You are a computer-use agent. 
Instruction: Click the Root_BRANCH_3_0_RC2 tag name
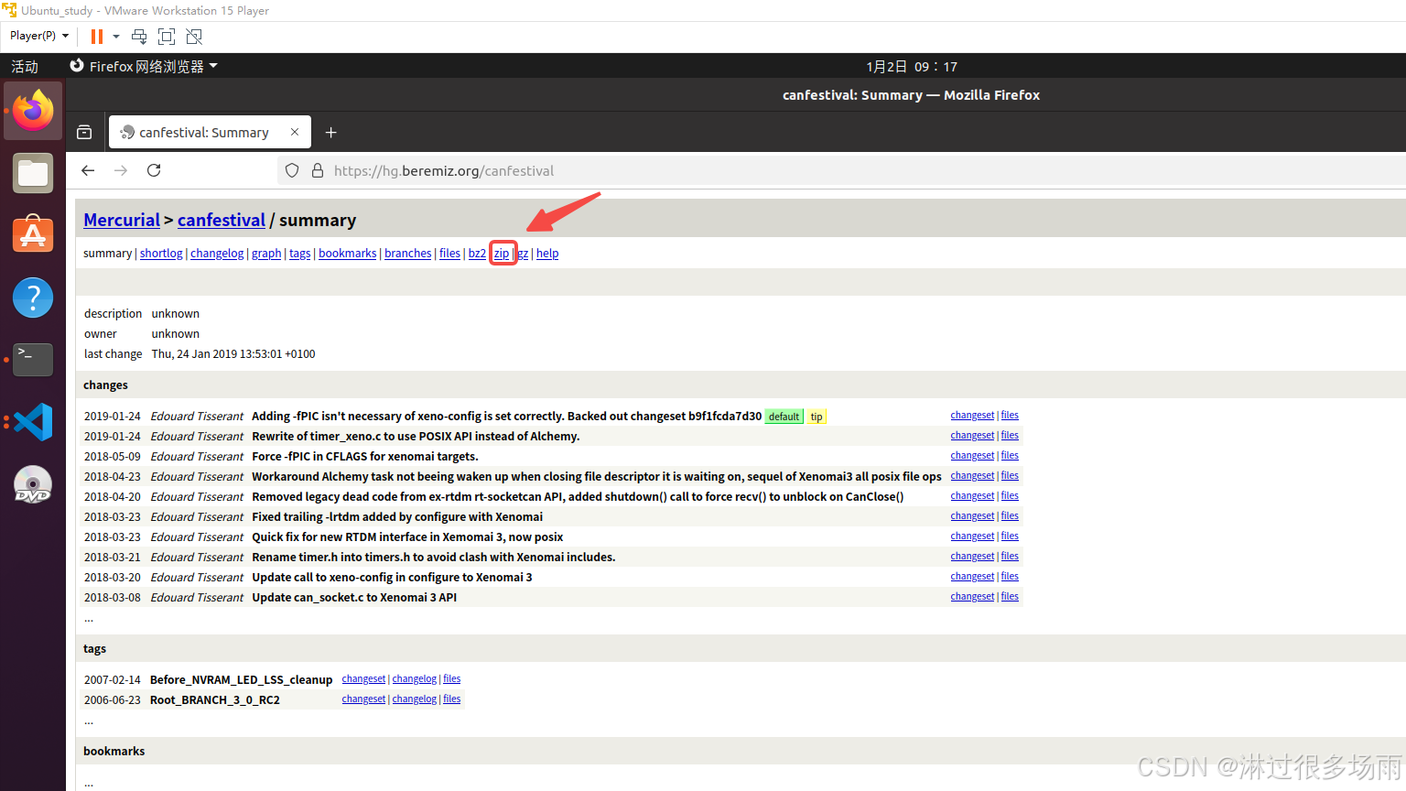pos(215,700)
